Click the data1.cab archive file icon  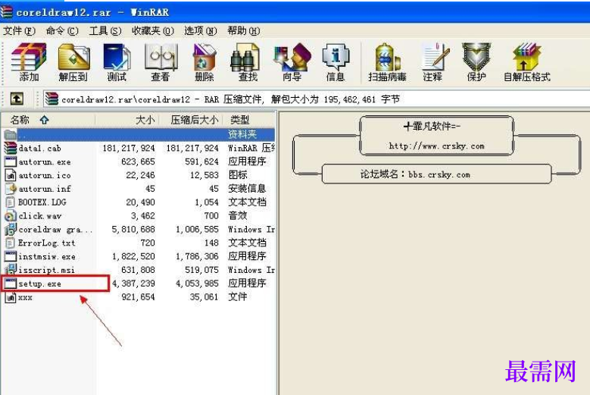10,148
